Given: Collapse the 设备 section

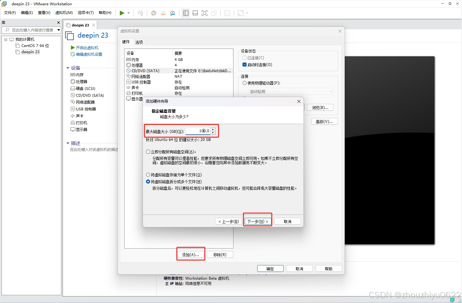Looking at the screenshot, I should pyautogui.click(x=68, y=68).
